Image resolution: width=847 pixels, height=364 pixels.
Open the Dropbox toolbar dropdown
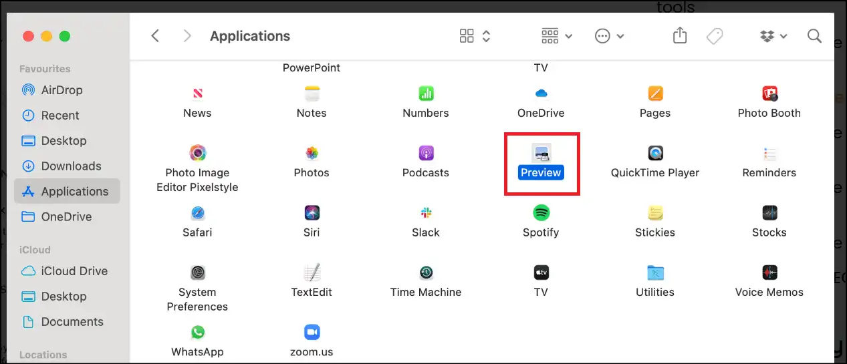tap(773, 36)
